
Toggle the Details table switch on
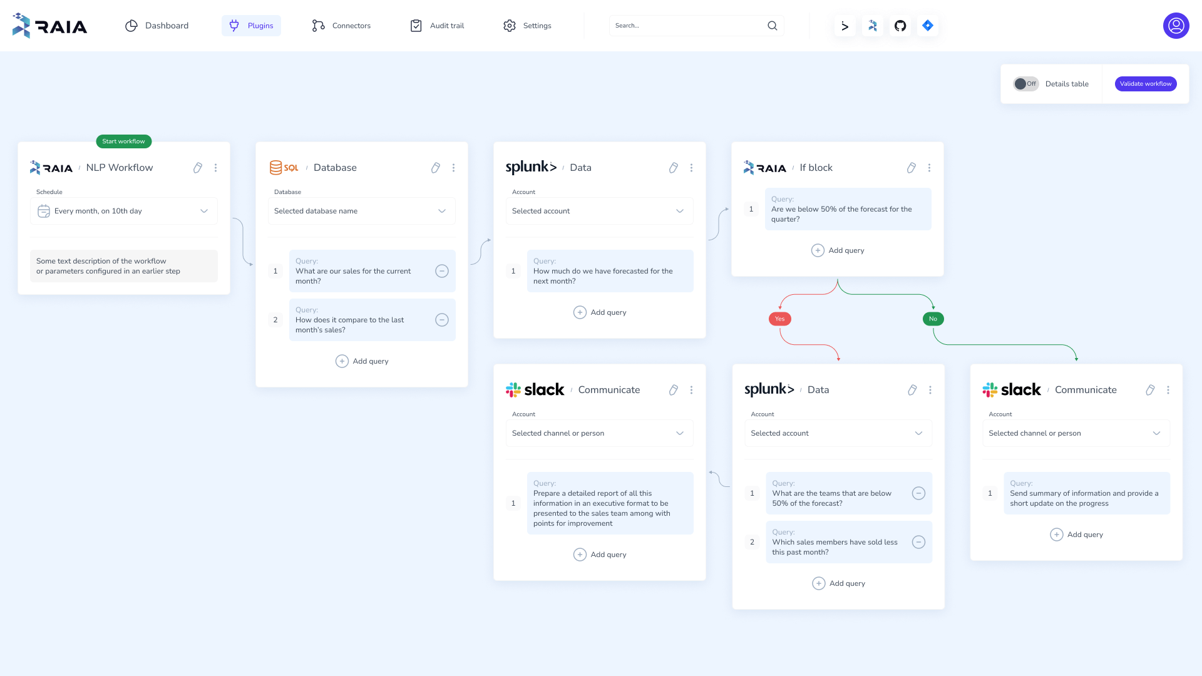tap(1025, 83)
